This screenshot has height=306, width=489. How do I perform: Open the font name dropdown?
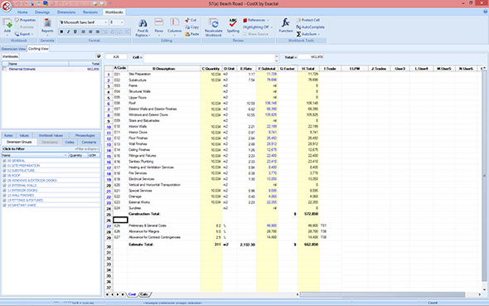point(106,22)
